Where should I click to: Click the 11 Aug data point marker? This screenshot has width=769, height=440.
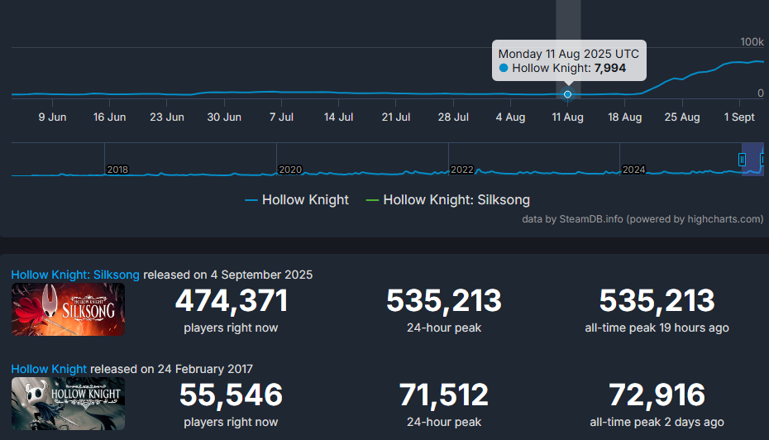[567, 94]
